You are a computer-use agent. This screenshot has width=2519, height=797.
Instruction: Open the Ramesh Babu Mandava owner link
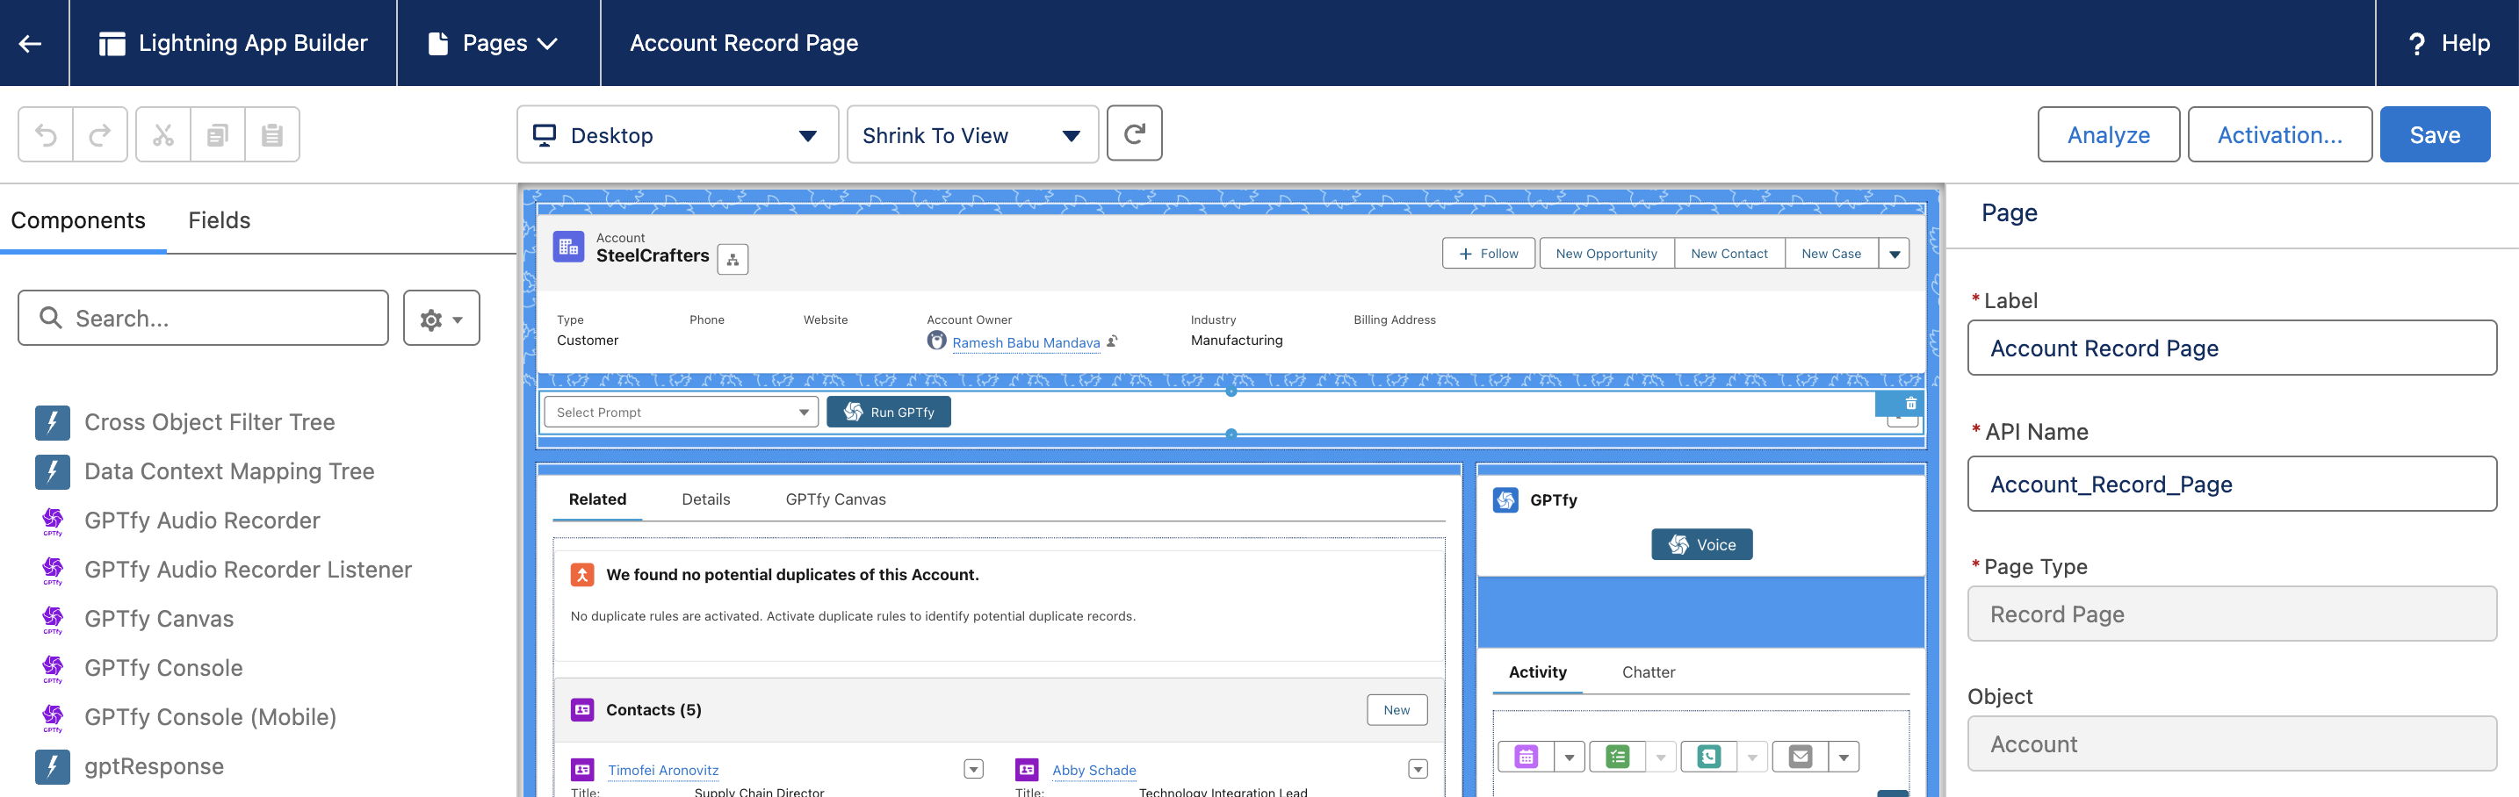1026,343
